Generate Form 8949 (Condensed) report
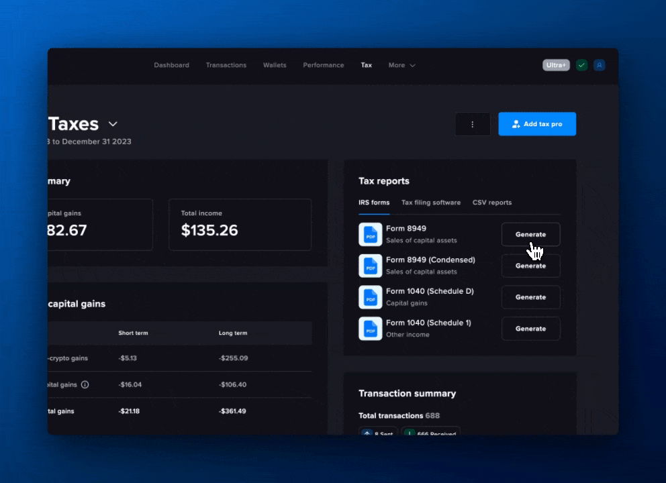666x483 pixels. 530,266
